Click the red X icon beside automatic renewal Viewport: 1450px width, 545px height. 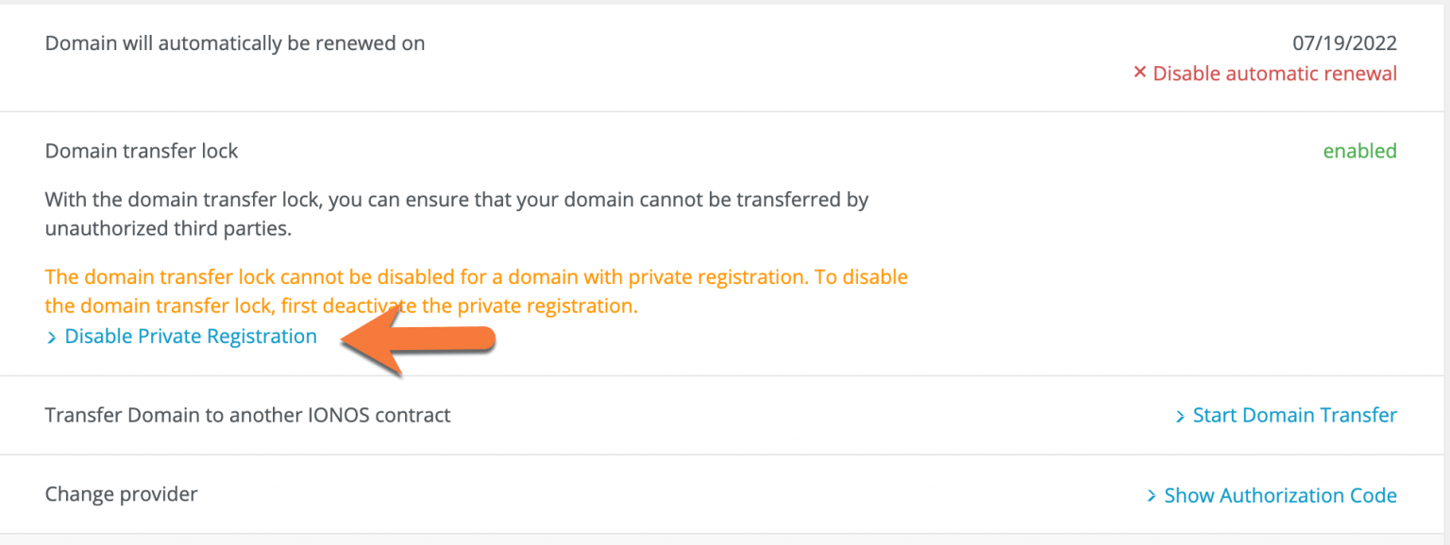click(1139, 73)
